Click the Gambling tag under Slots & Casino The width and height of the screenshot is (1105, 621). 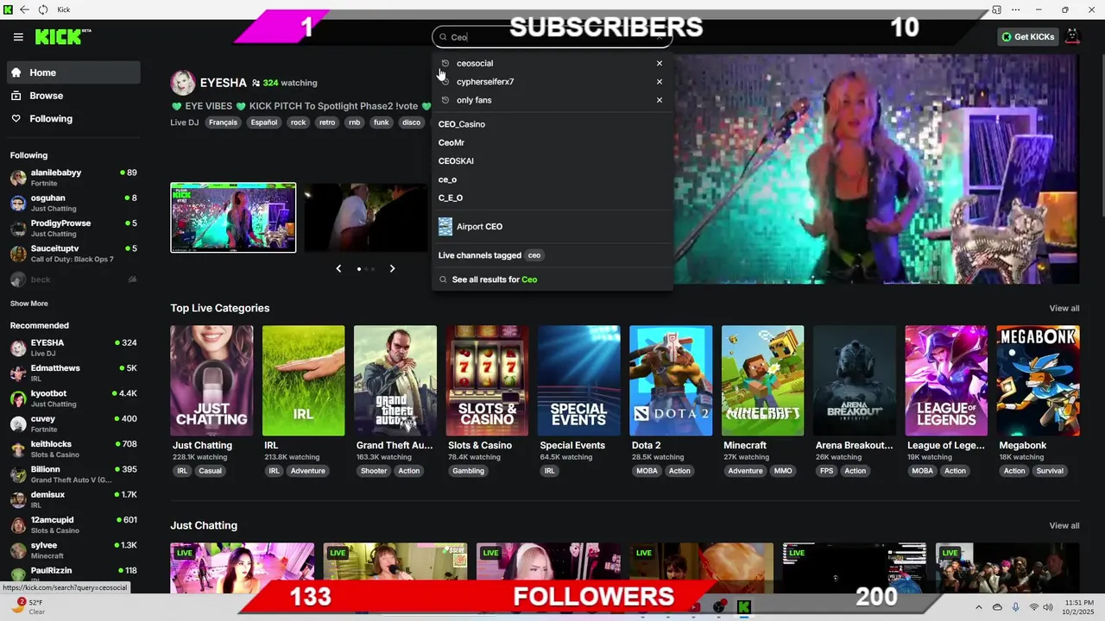tap(469, 471)
